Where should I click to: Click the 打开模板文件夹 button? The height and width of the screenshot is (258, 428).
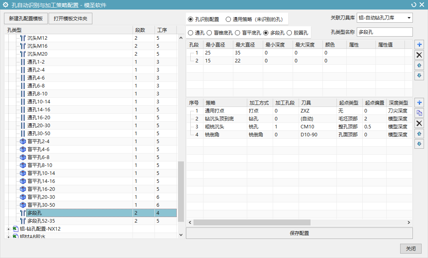[x=70, y=19]
